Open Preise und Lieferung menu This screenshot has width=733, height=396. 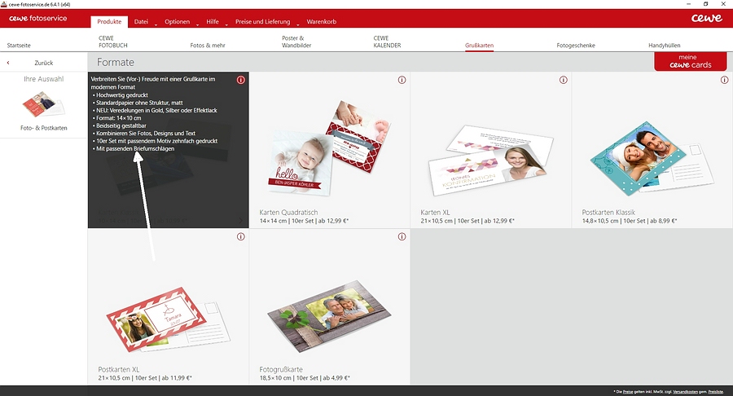click(263, 21)
